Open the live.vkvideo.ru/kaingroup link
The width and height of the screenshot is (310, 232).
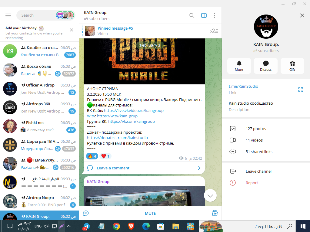[134, 110]
